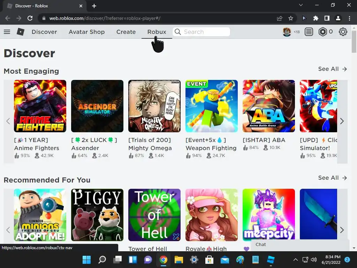Go to Avatar Shop
The image size is (357, 268).
tap(86, 32)
